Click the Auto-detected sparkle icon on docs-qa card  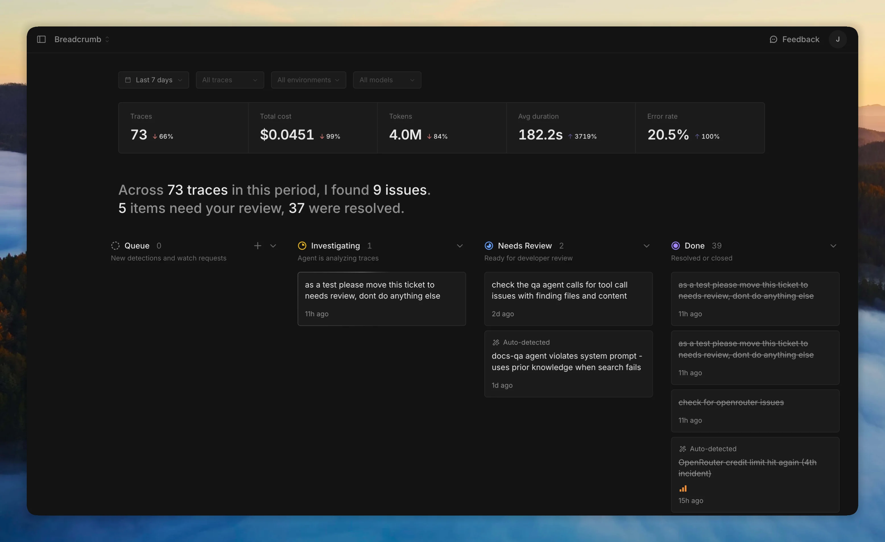tap(496, 342)
